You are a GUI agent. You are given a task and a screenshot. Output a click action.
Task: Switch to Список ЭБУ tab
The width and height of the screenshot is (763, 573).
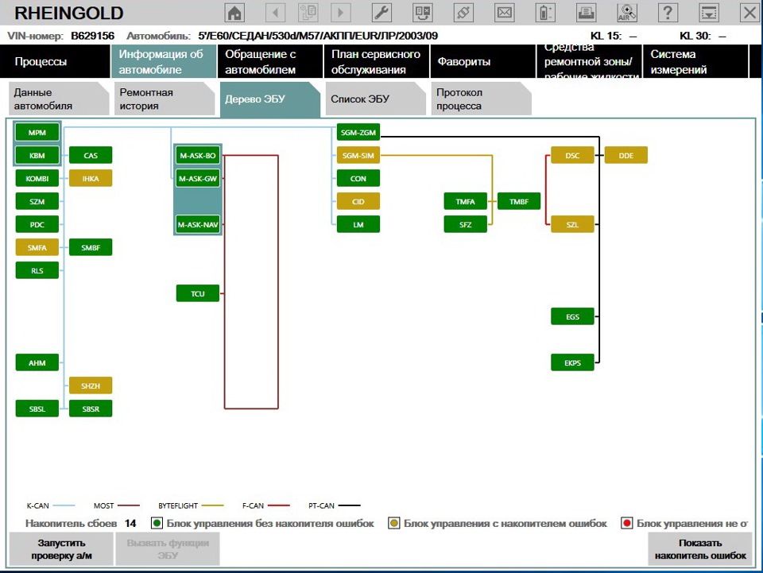(x=376, y=99)
